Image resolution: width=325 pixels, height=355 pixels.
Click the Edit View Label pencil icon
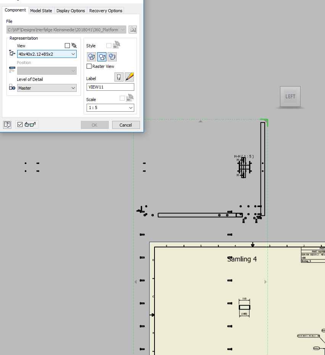[x=129, y=77]
